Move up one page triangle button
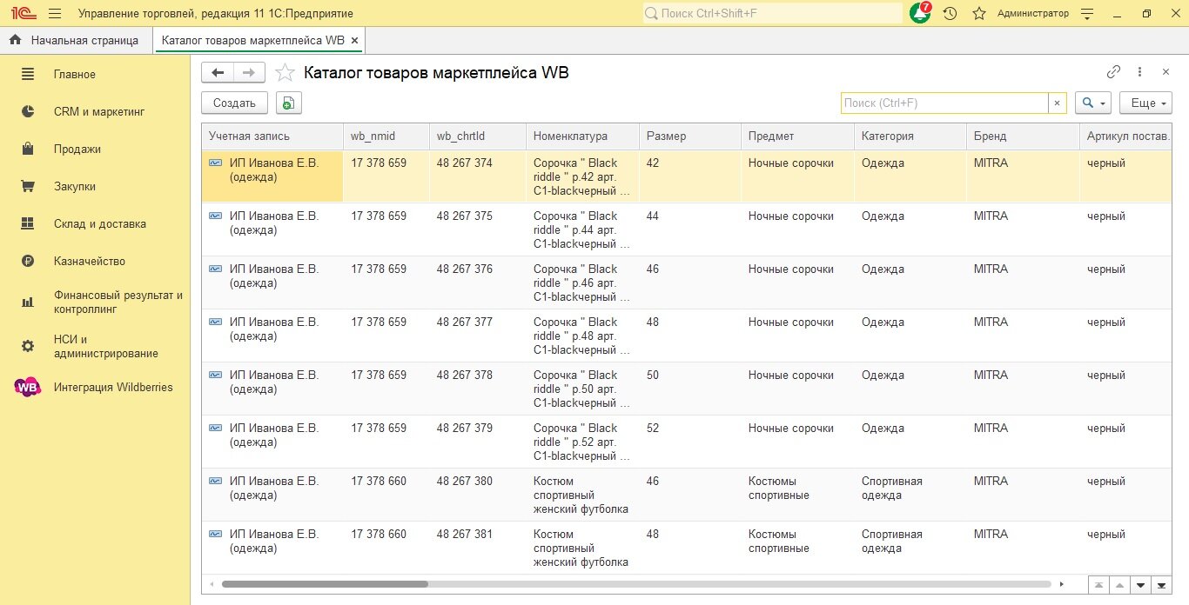Viewport: 1189px width, 605px height. point(1120,585)
